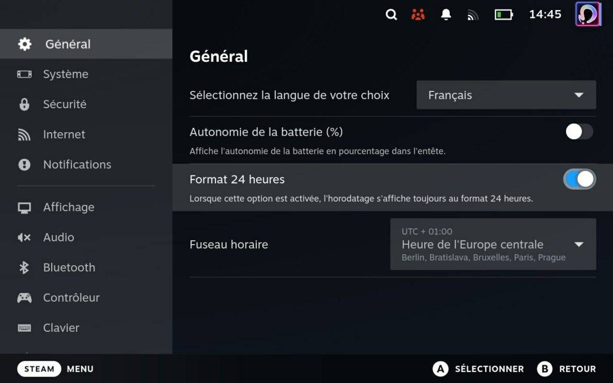This screenshot has height=383, width=613.
Task: Open the notifications bell icon
Action: point(445,14)
